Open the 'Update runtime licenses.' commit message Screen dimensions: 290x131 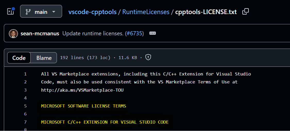click(93, 34)
